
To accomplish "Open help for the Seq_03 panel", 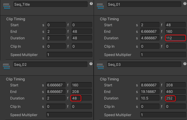I will (185, 64).
